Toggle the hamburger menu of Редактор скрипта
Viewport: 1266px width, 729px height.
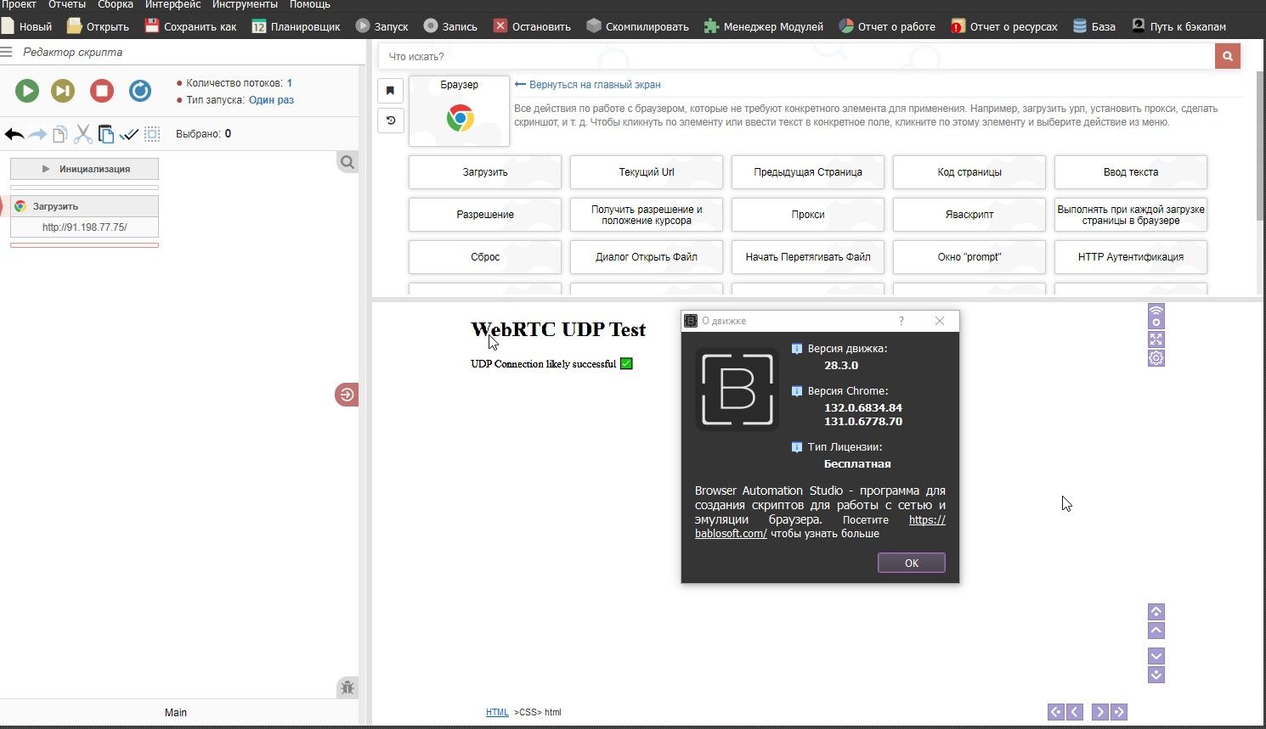point(7,53)
